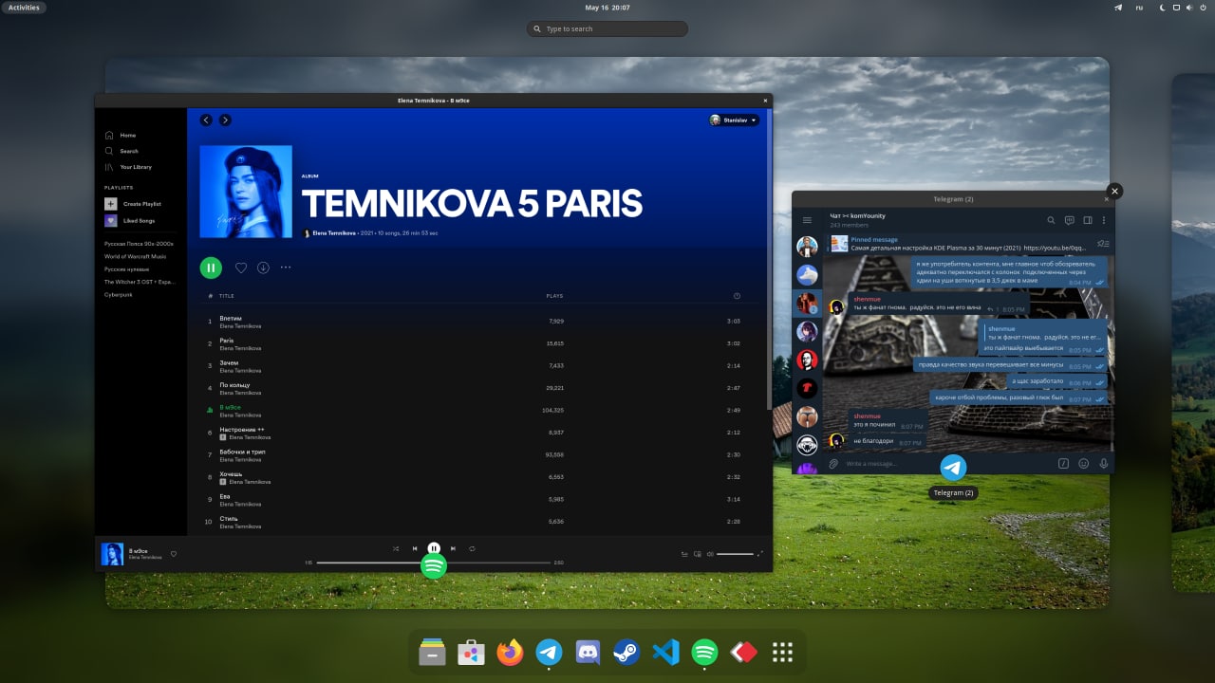Click Spotify window vertical scrollbar
Viewport: 1215px width, 683px height.
tap(769, 261)
